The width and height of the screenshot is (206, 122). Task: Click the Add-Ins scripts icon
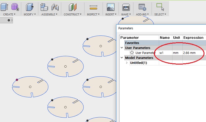pyautogui.click(x=142, y=7)
